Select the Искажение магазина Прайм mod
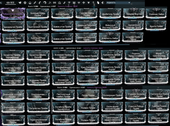 pyautogui.click(x=63, y=80)
